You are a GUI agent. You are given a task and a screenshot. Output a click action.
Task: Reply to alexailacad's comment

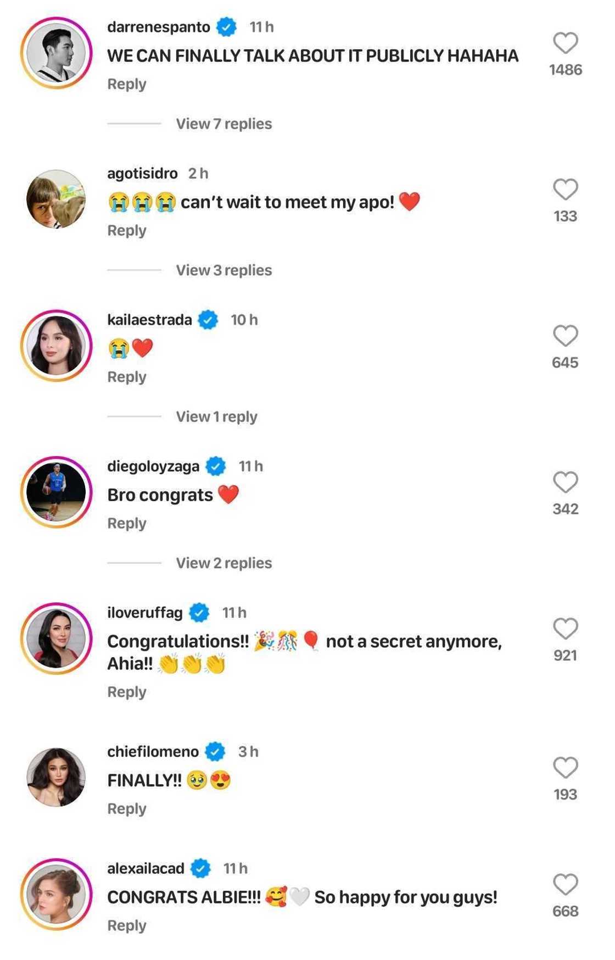tap(127, 926)
